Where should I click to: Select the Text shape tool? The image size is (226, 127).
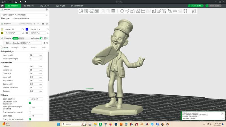click(164, 11)
